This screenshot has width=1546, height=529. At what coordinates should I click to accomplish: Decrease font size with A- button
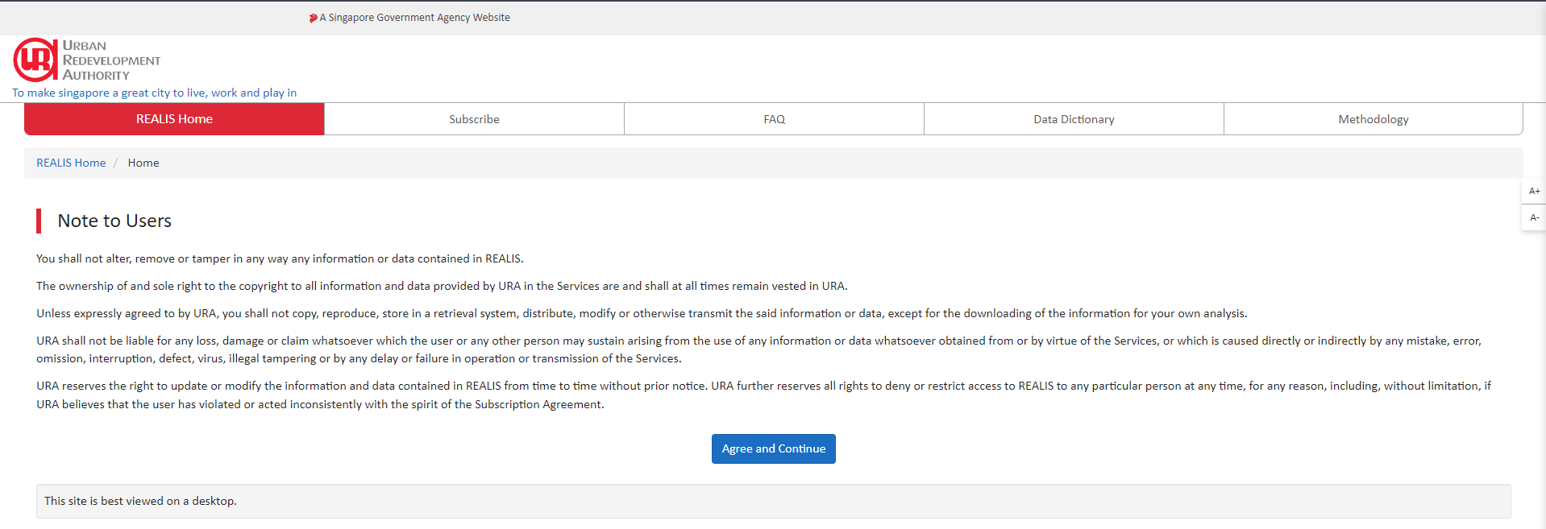coord(1534,217)
